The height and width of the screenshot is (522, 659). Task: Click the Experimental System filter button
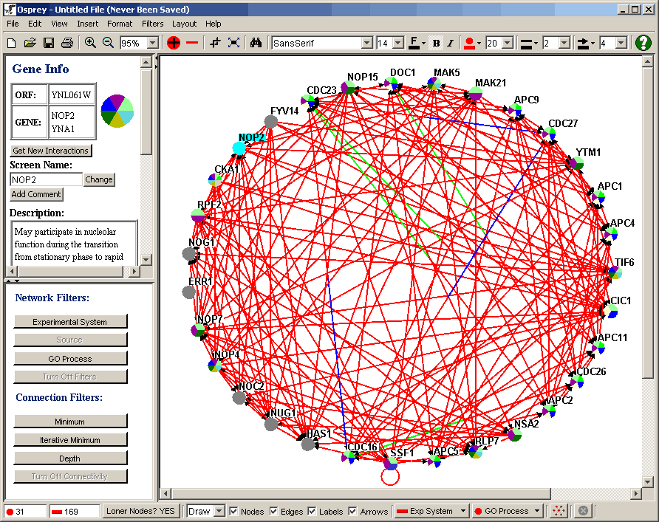70,322
